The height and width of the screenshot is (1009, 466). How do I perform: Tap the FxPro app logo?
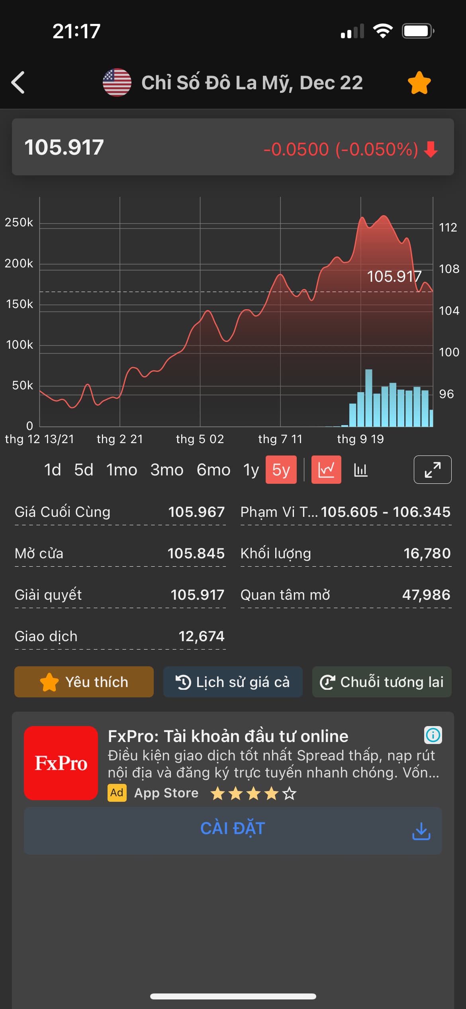coord(61,763)
